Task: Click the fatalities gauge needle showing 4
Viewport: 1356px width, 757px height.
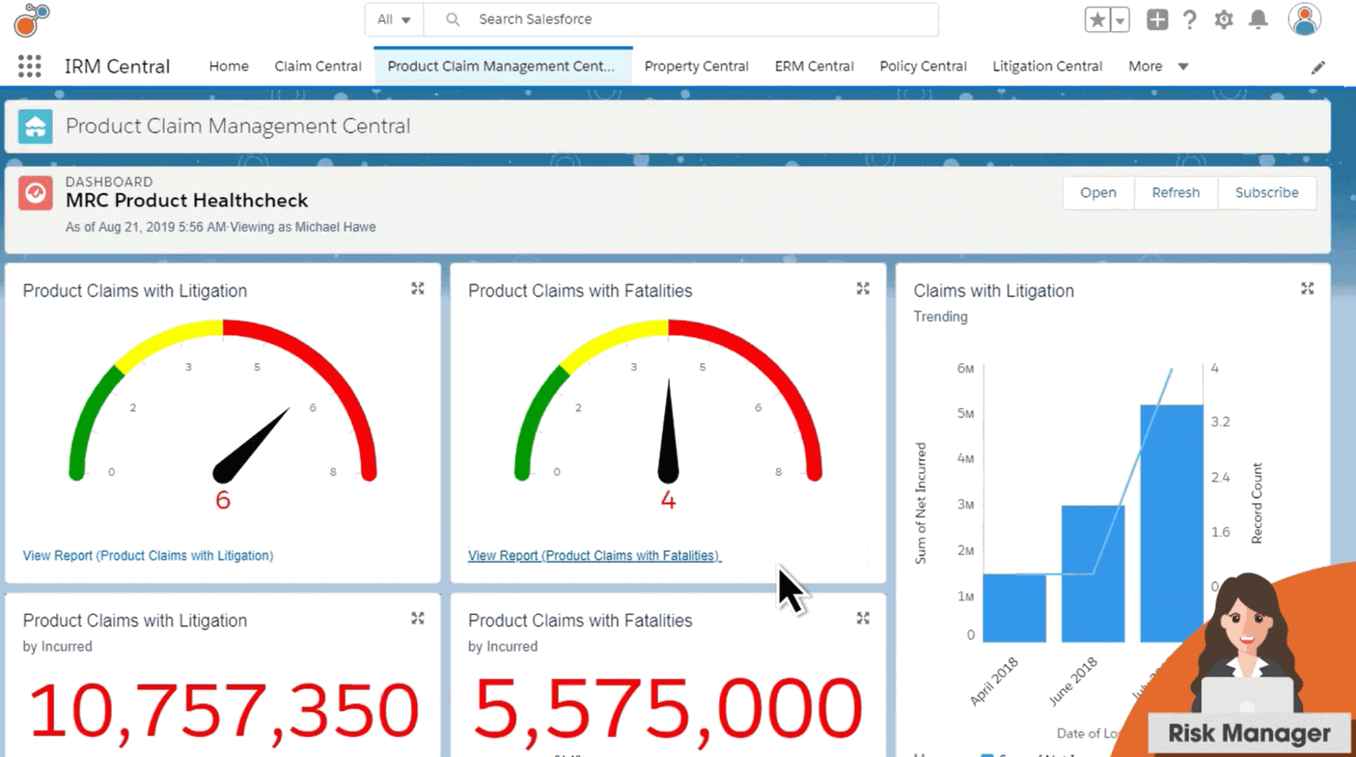Action: pyautogui.click(x=669, y=431)
